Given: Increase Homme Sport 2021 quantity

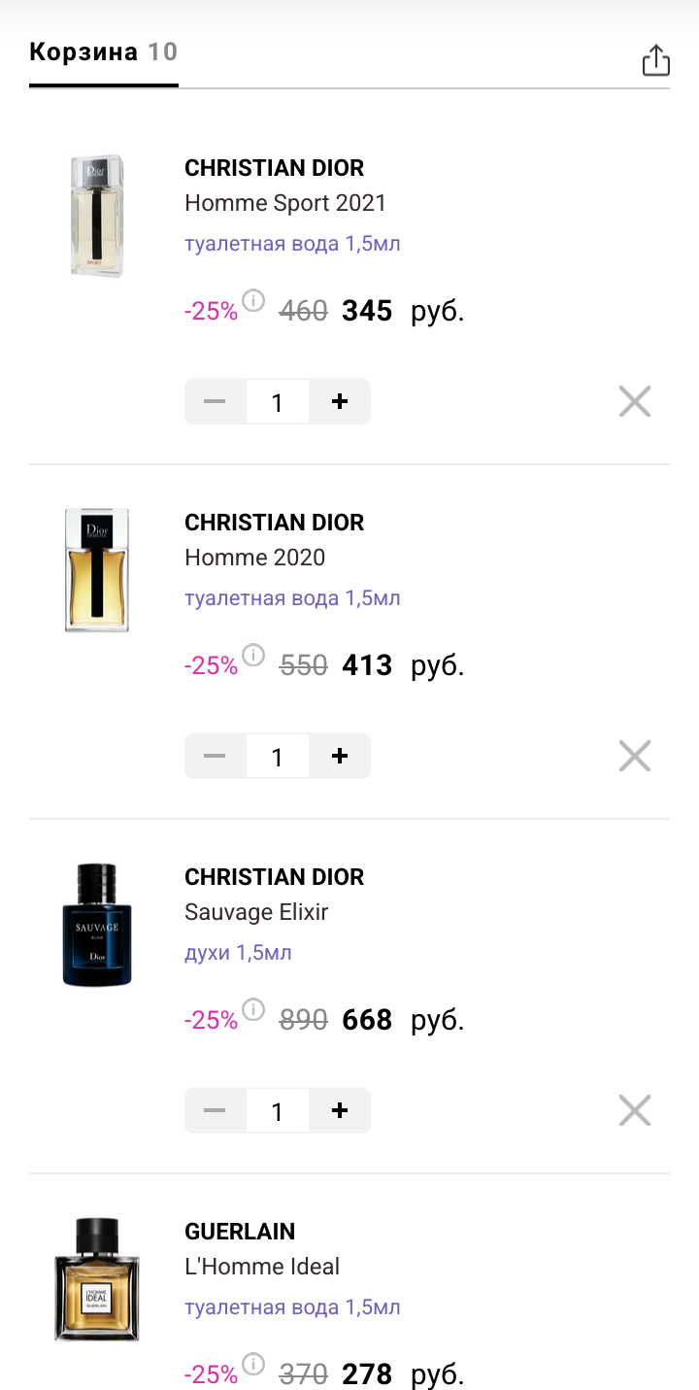Looking at the screenshot, I should tap(340, 401).
